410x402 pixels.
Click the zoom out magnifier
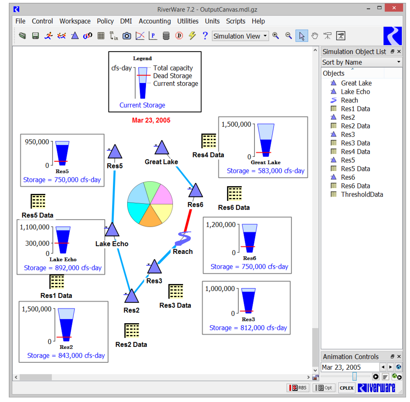289,36
